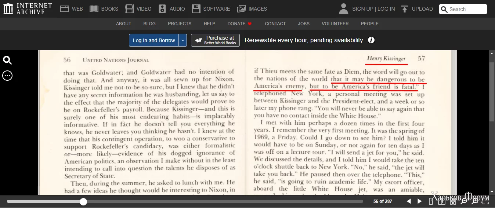Click the 'UNITED NATIONS JOURNAL' page header
This screenshot has width=495, height=208.
coord(116,60)
